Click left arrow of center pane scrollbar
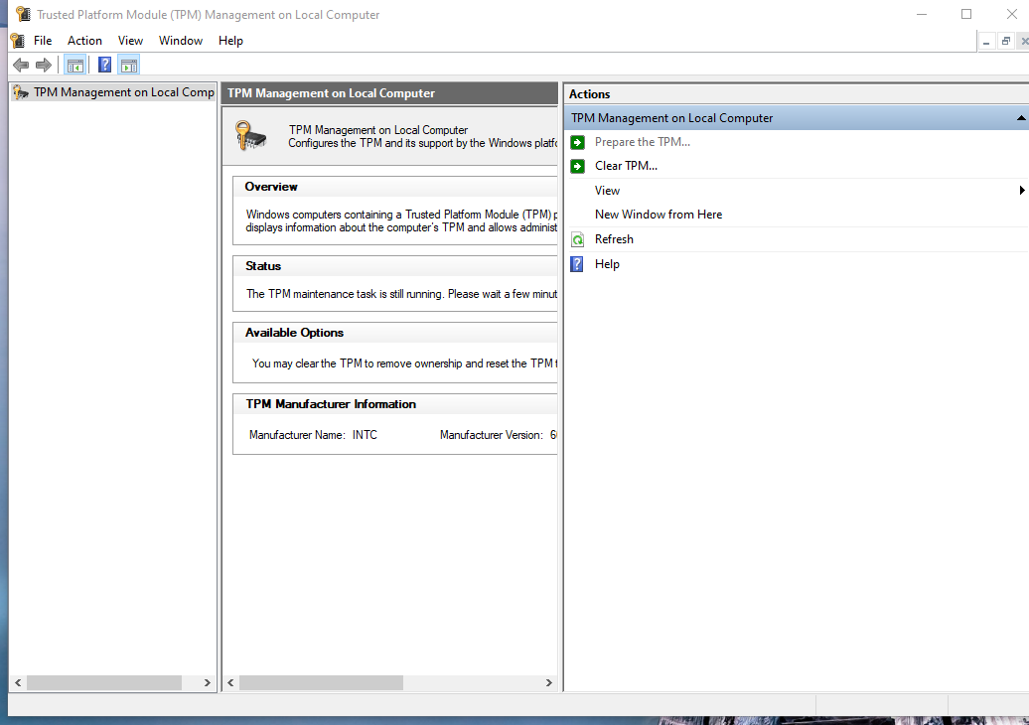1029x725 pixels. click(x=231, y=683)
